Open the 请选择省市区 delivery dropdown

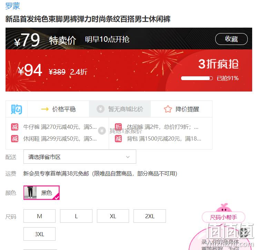pos(80,157)
